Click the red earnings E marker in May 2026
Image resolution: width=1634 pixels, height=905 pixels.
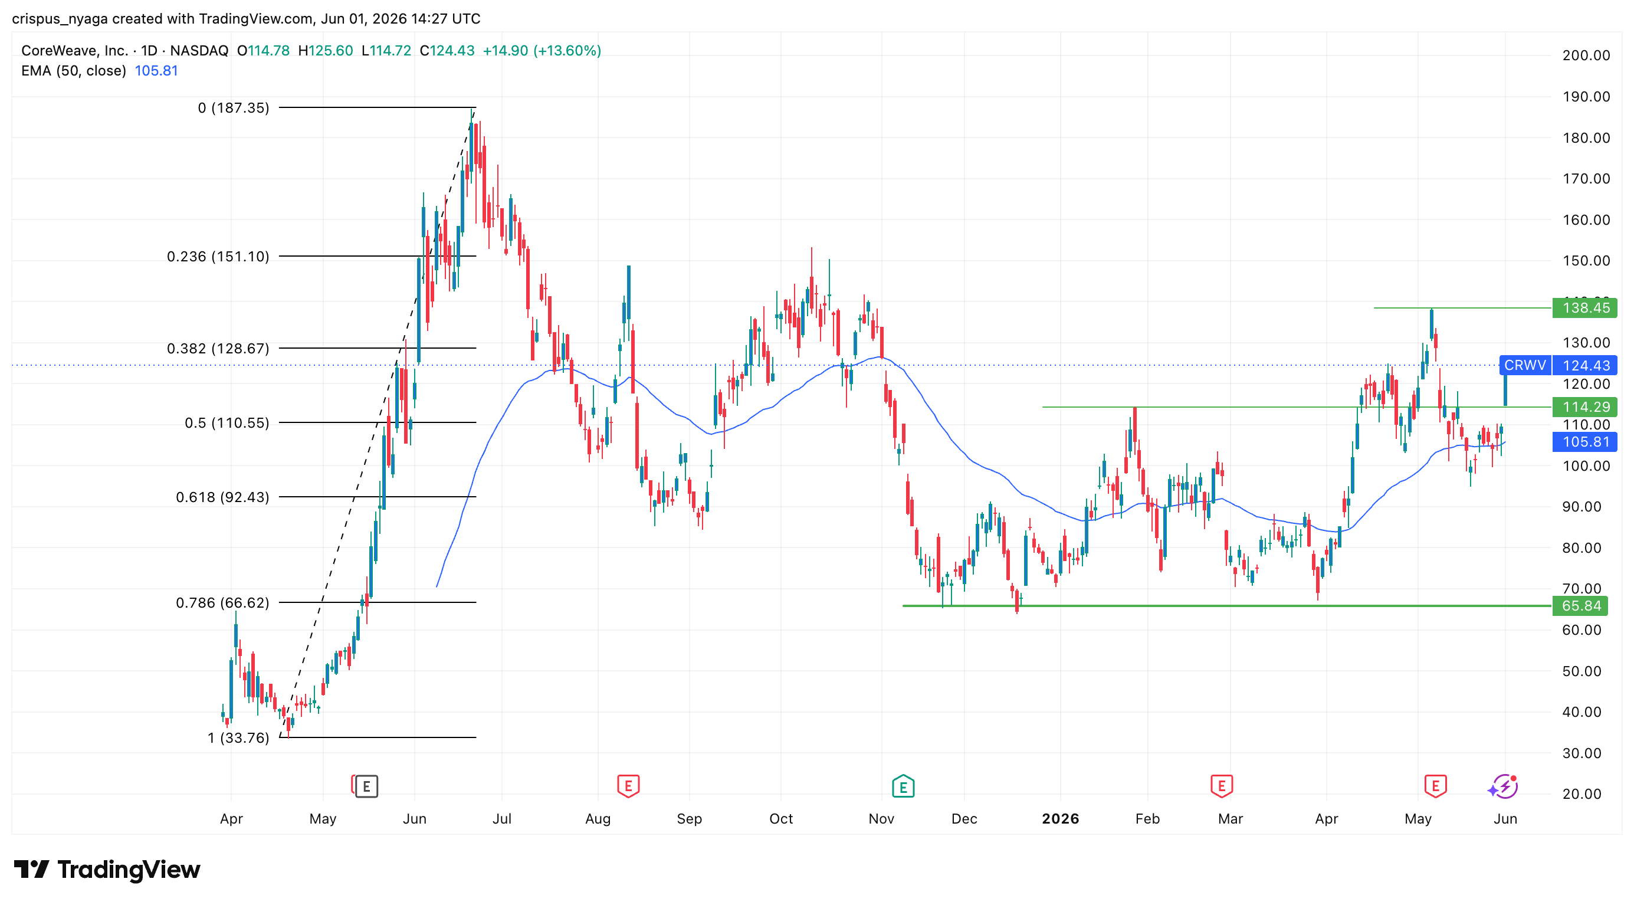pyautogui.click(x=1435, y=786)
